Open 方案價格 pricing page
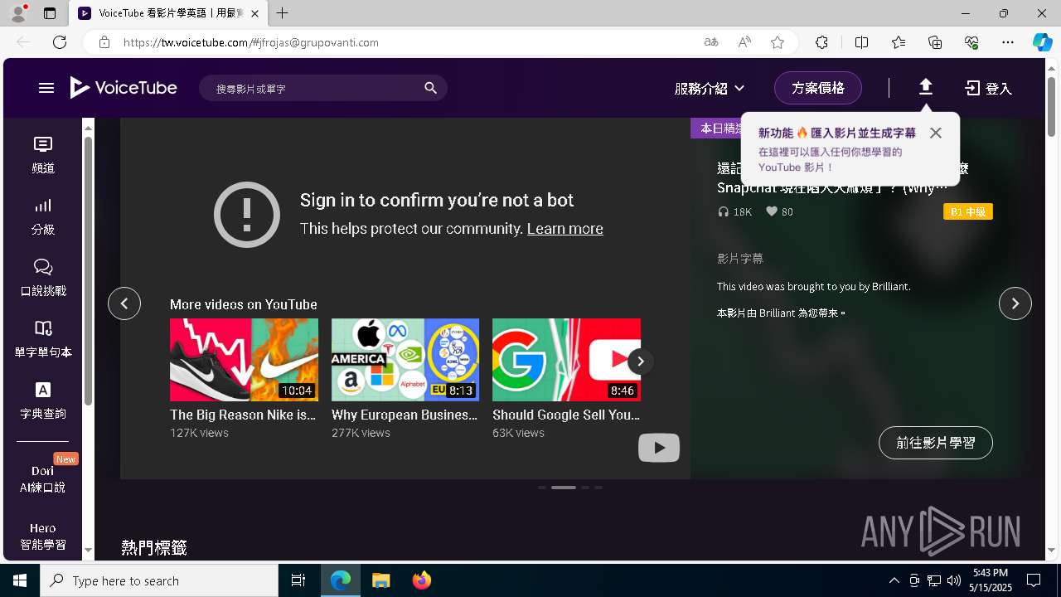This screenshot has height=597, width=1061. click(x=818, y=88)
